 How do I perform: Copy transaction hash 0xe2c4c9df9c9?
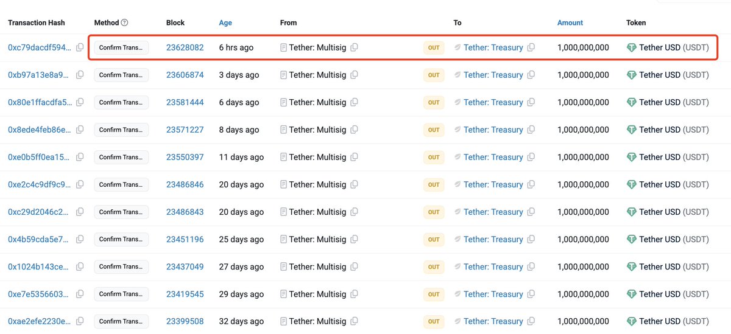pyautogui.click(x=80, y=184)
